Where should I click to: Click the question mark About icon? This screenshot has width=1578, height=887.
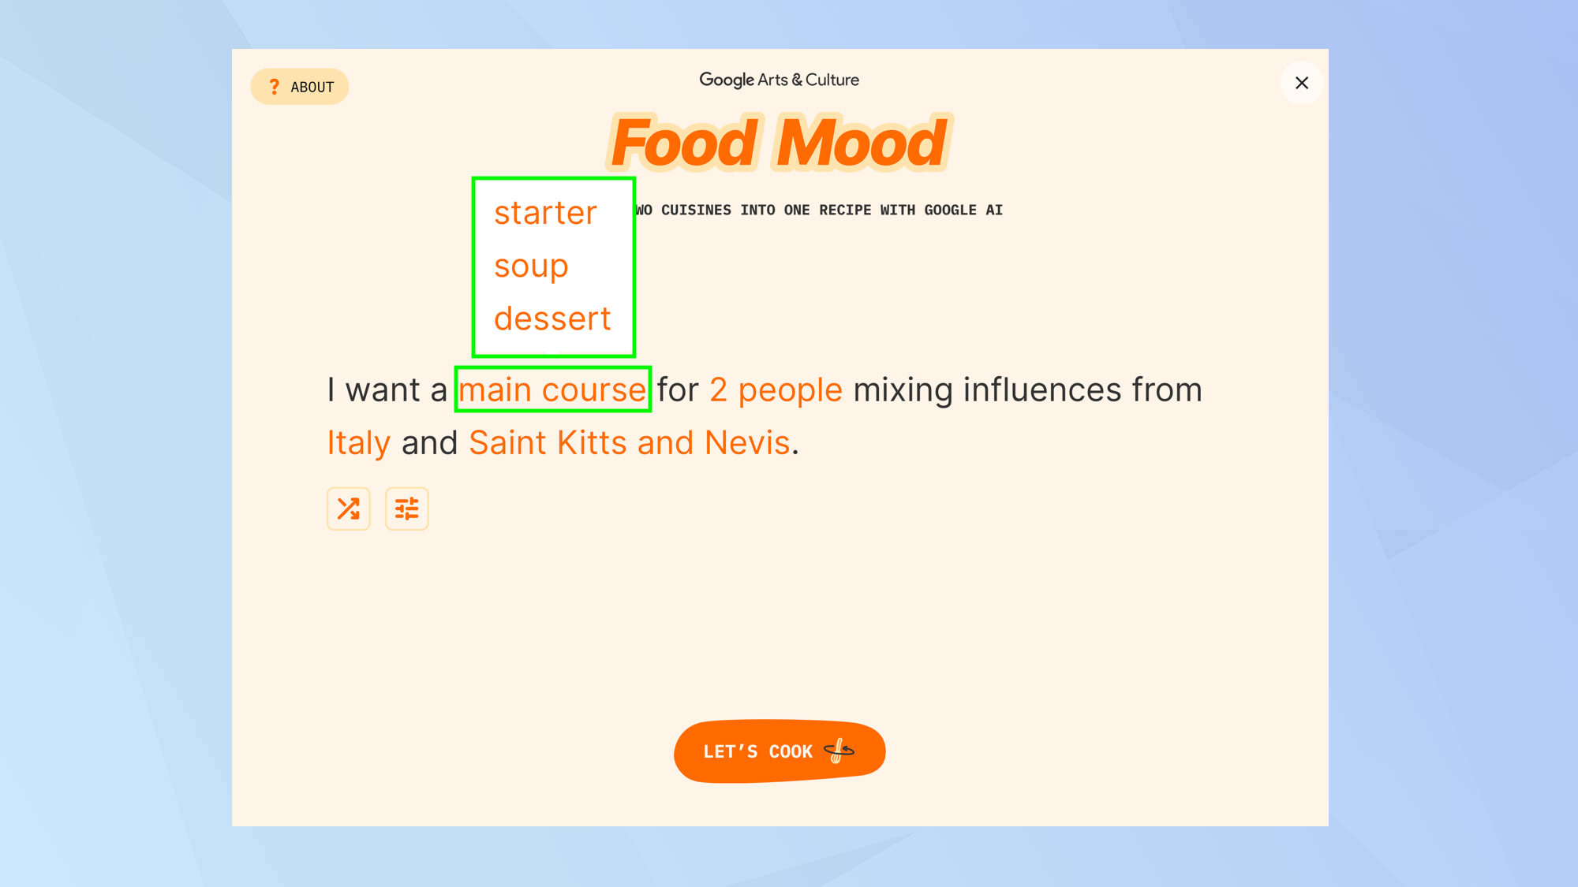[x=275, y=87]
